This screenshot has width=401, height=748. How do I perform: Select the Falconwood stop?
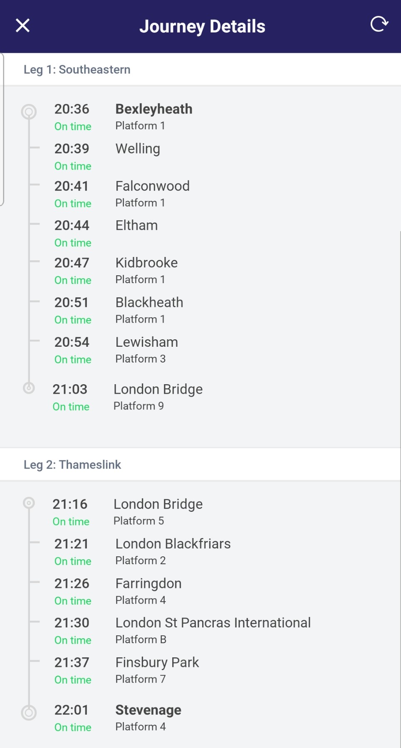152,186
